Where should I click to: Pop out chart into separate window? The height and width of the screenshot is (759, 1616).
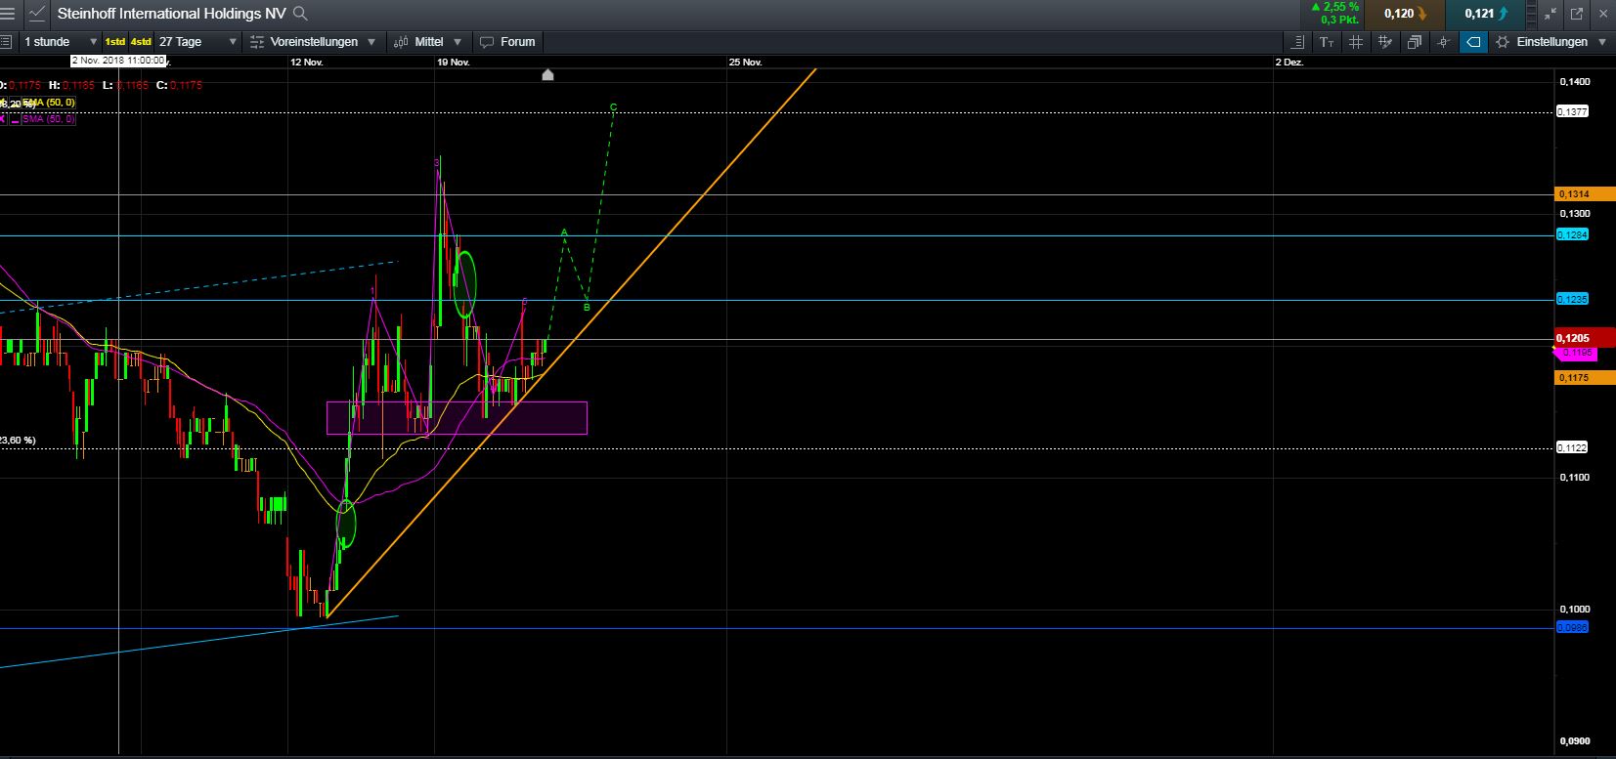point(1576,14)
